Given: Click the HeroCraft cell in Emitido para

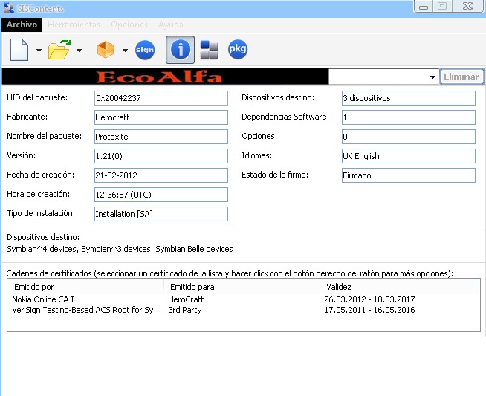Looking at the screenshot, I should pyautogui.click(x=186, y=299).
